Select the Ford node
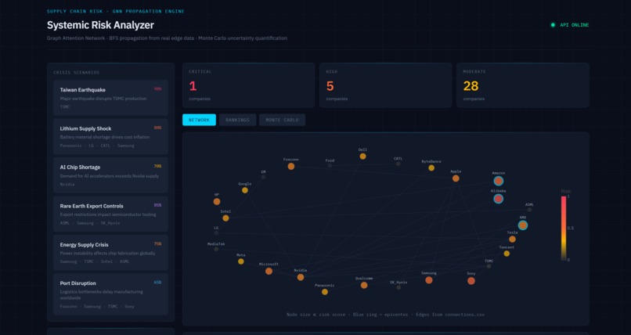Viewport: 631px width, 335px height. pyautogui.click(x=330, y=166)
